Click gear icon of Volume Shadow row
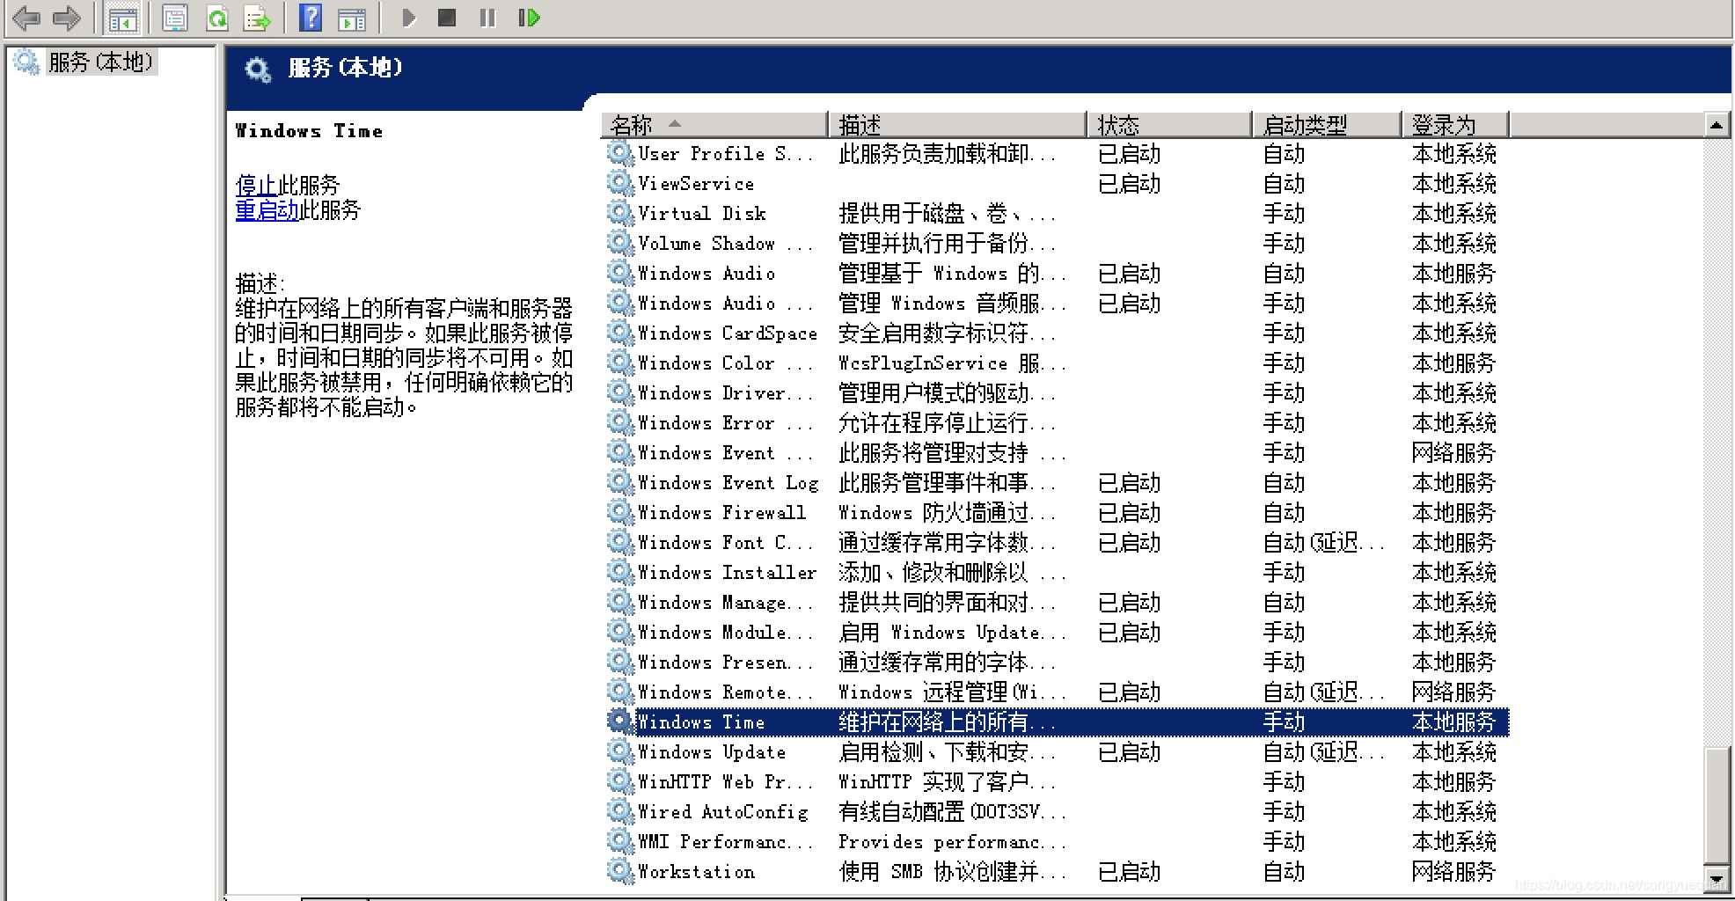Screen dimensions: 1735x901 620,243
